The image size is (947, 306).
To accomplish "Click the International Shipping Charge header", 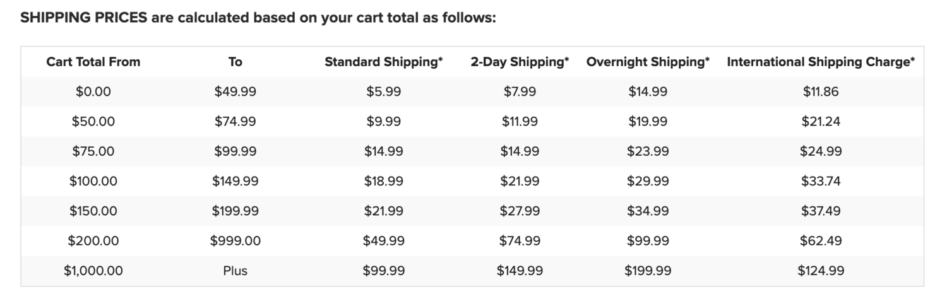I will (821, 62).
